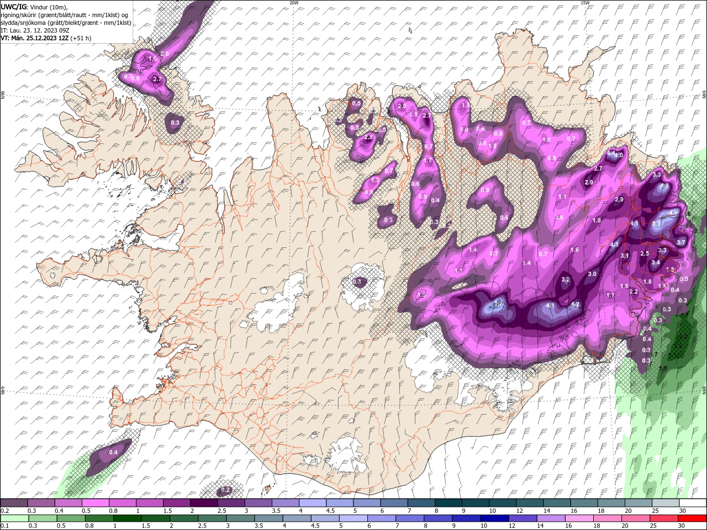Click upper legend swatch between 4 and 4.5
Viewport: 707px width, 530px height.
312,503
